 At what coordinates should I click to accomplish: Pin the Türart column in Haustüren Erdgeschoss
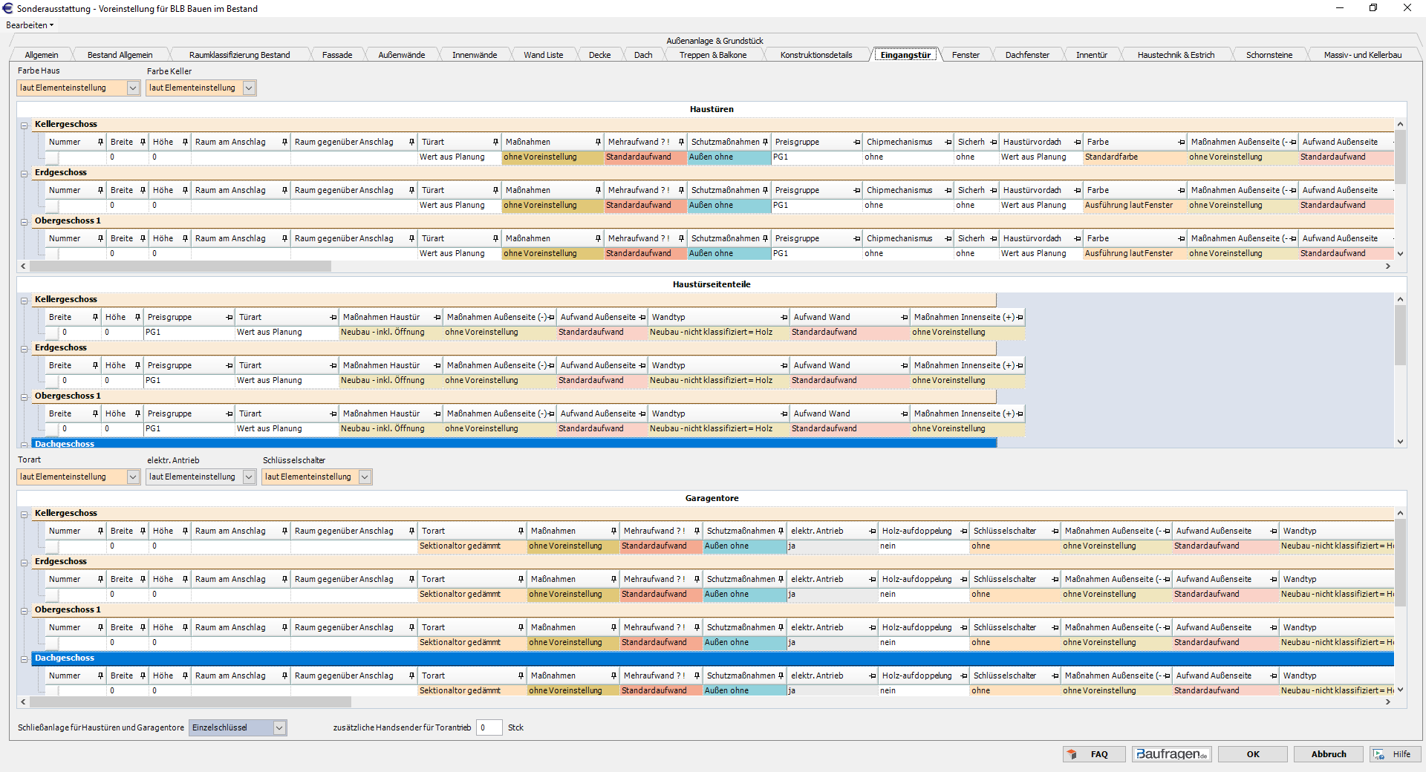495,191
